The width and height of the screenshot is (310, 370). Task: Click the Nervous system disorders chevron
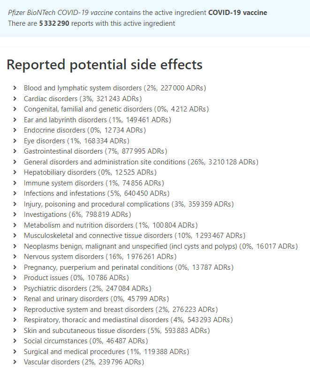[x=15, y=257]
